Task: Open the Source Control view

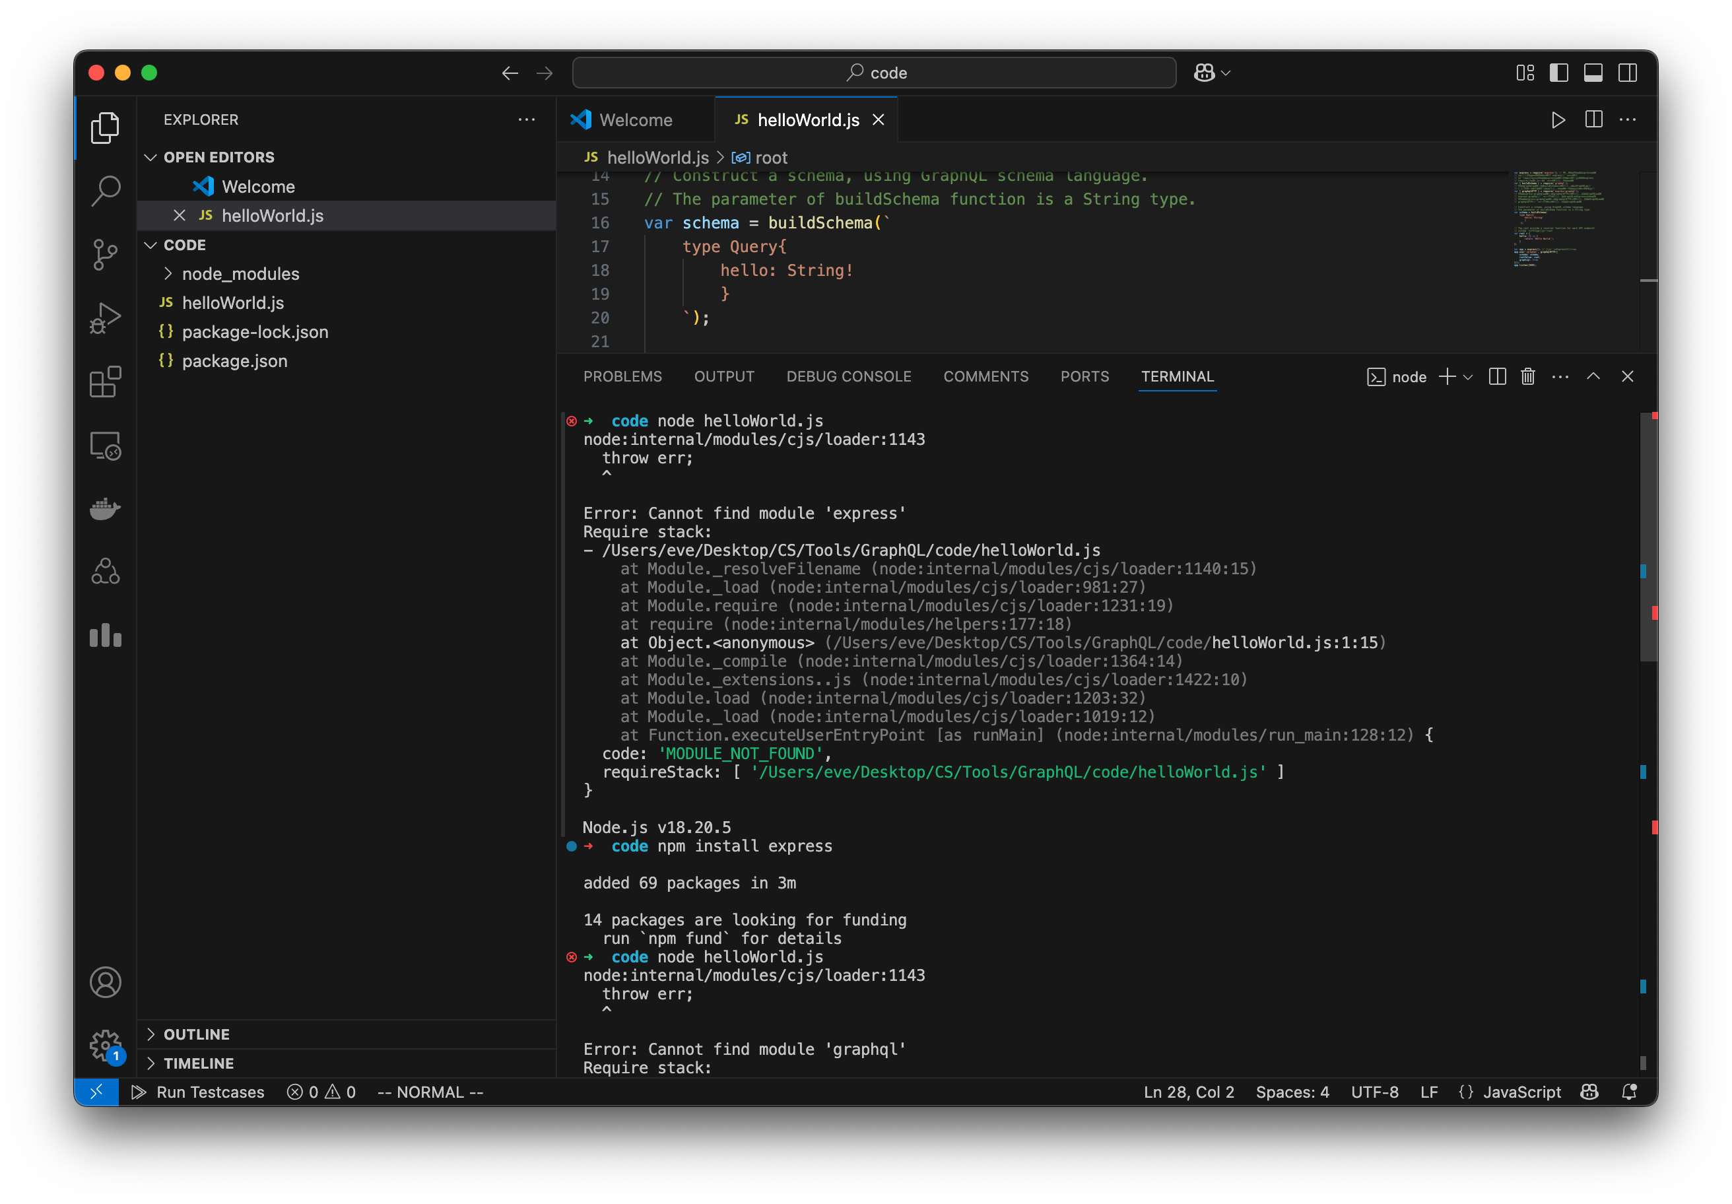Action: pos(105,255)
